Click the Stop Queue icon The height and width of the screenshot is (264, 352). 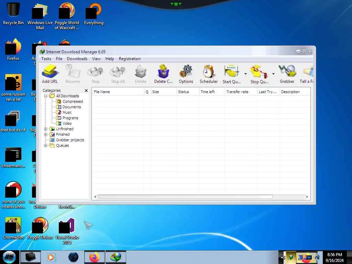pyautogui.click(x=259, y=74)
